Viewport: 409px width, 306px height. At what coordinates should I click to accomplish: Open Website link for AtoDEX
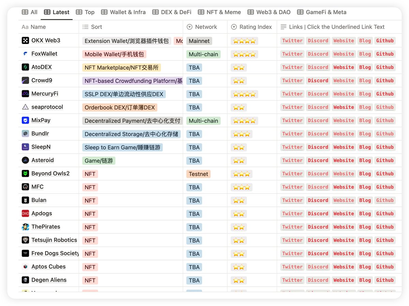tap(344, 67)
